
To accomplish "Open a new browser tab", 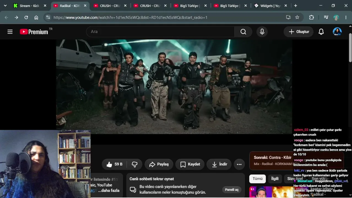I will click(296, 5).
